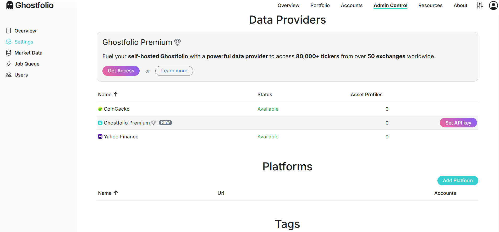Select Settings in the admin sidebar

24,42
